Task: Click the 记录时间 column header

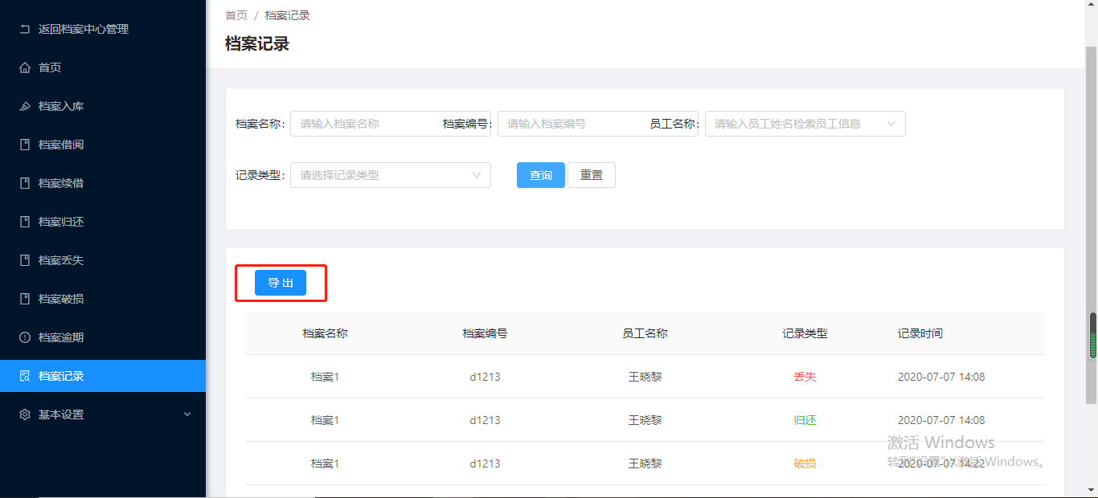Action: [920, 333]
